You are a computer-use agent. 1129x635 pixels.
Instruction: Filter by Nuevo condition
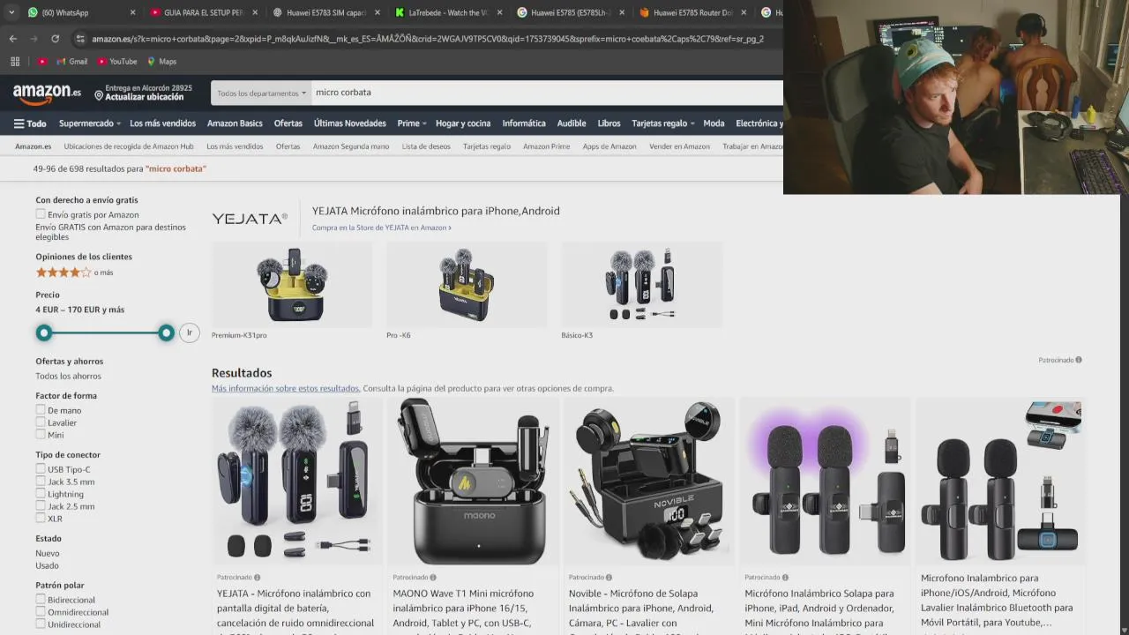click(48, 554)
